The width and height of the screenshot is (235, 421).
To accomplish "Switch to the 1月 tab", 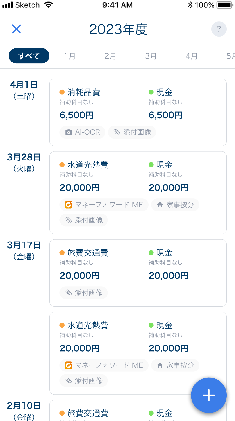I will [70, 56].
